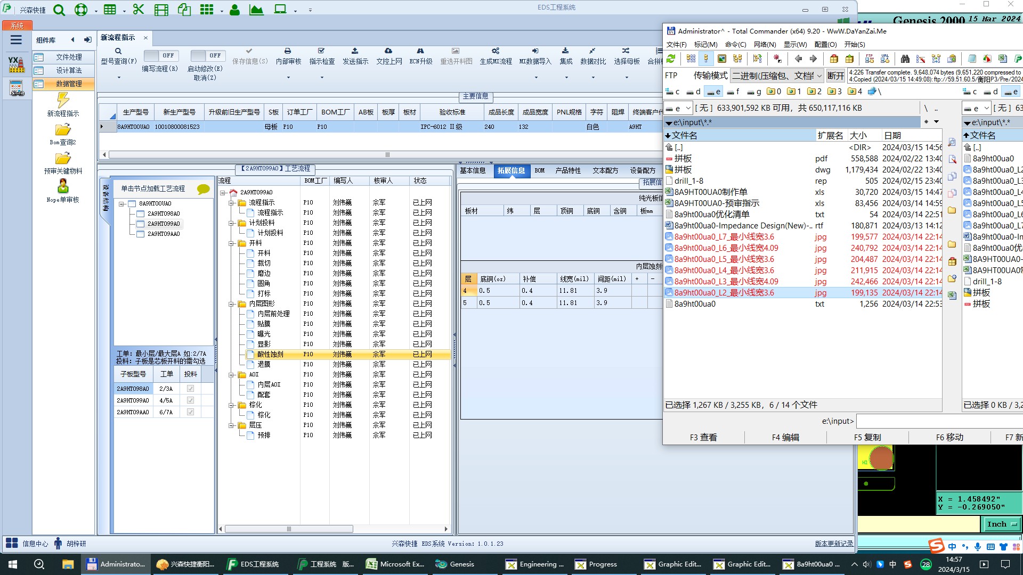
Task: Toggle the 编写流程(R) OFF switch
Action: click(160, 55)
